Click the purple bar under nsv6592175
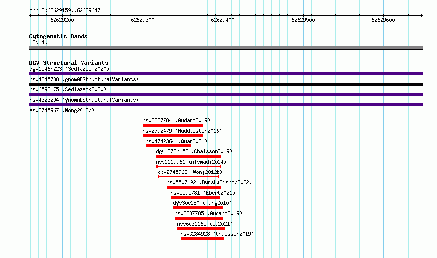The image size is (437, 258). click(x=226, y=94)
